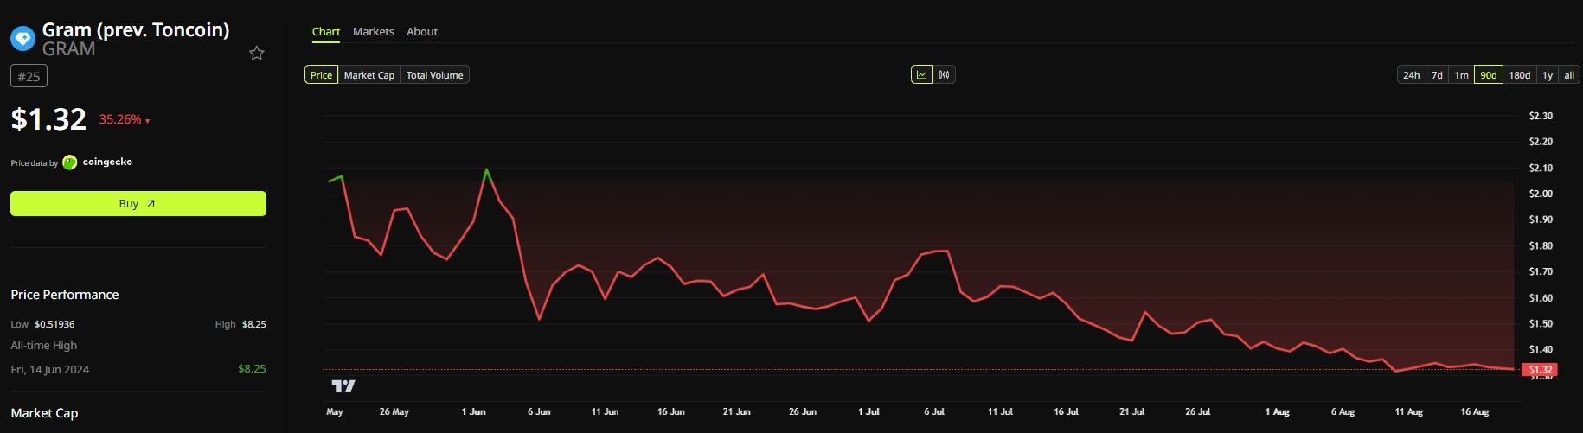The height and width of the screenshot is (433, 1583).
Task: Click the 6 Jun date on time axis
Action: pos(539,411)
